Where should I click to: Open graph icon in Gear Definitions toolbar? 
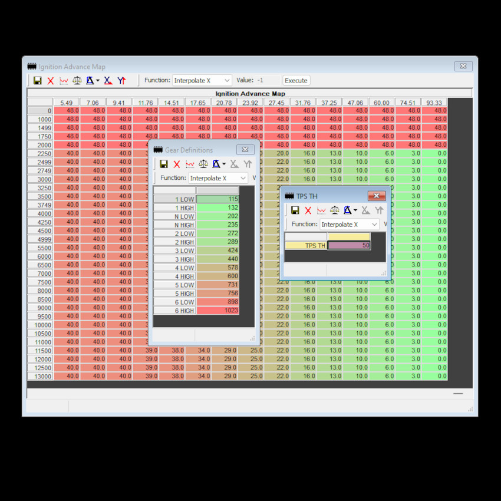pyautogui.click(x=190, y=164)
